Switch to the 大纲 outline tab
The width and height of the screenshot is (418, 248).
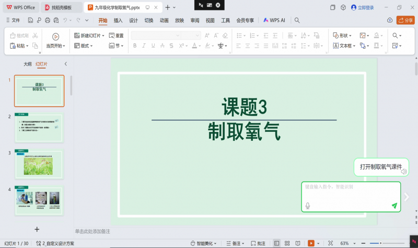[27, 64]
